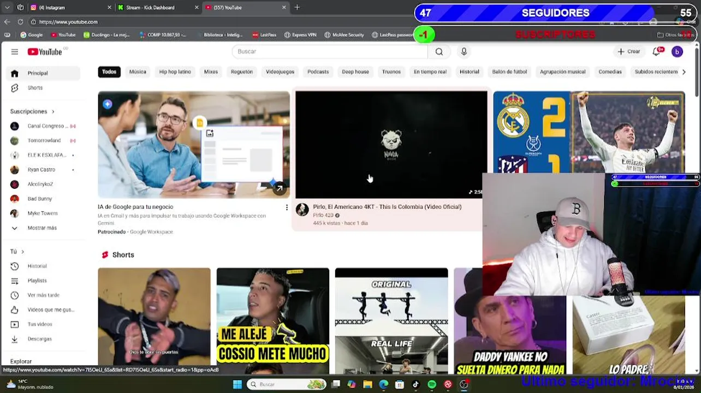Open the Myke Towers subscription
701x393 pixels.
pyautogui.click(x=44, y=213)
